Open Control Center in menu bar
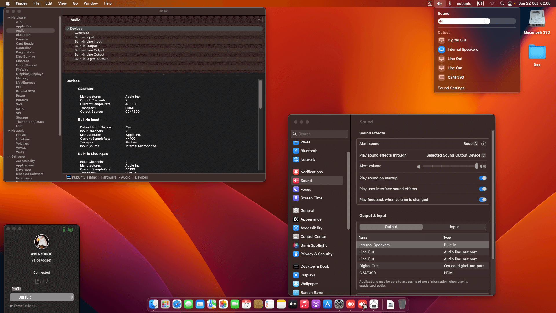Screen dimensions: 556x313 click(x=510, y=3)
